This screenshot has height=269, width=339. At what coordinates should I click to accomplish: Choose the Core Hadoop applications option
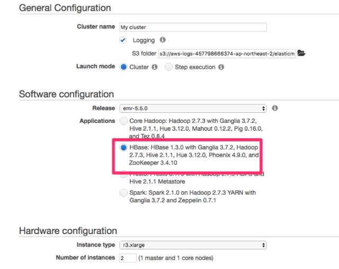123,121
